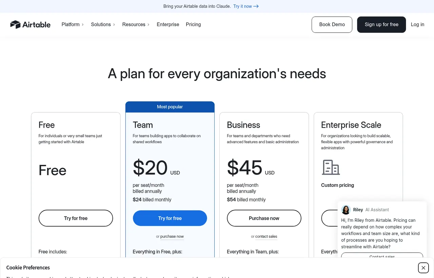Click Try for free in Team plan
The height and width of the screenshot is (278, 434).
170,218
